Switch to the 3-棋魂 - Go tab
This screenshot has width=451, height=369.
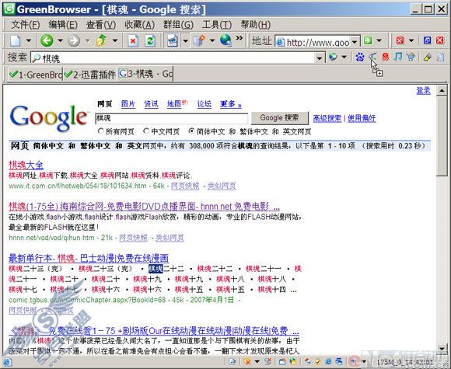145,75
